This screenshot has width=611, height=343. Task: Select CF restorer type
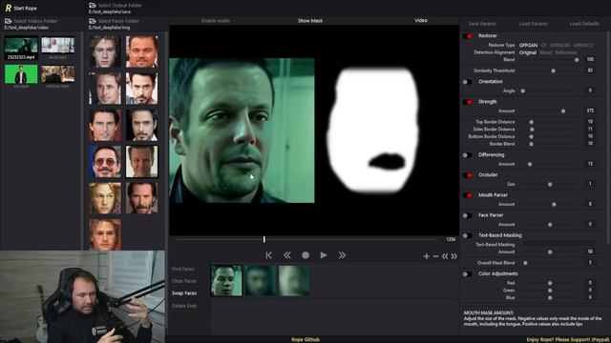coord(543,45)
